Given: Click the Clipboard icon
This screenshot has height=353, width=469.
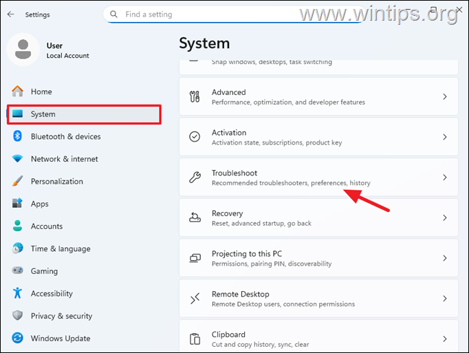Looking at the screenshot, I should click(195, 339).
